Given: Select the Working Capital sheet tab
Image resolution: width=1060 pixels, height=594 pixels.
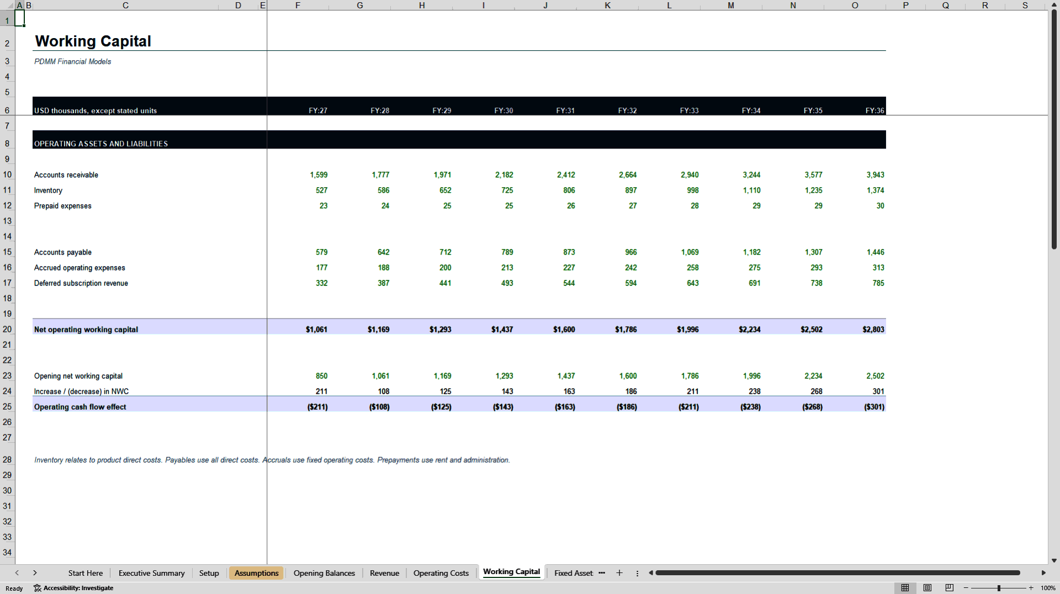Looking at the screenshot, I should click(511, 572).
